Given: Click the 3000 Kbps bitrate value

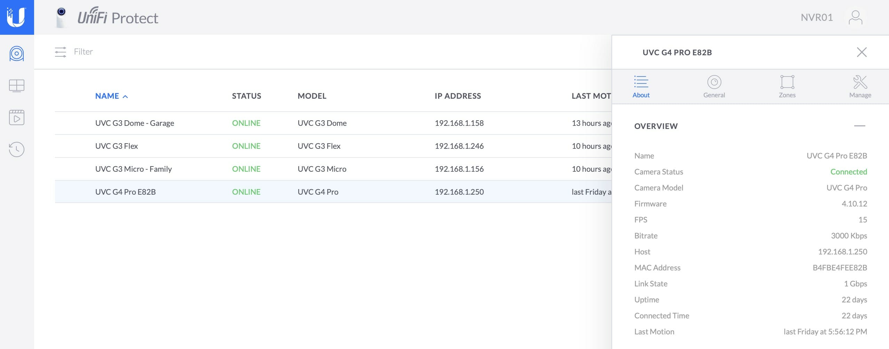Looking at the screenshot, I should point(849,236).
